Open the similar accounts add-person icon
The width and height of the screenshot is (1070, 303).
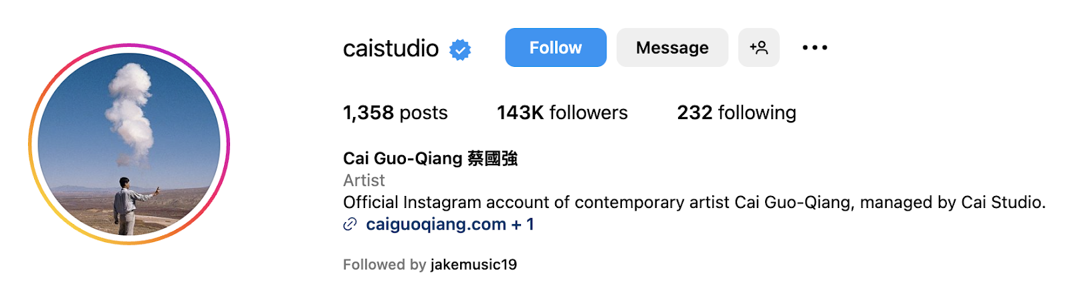tap(759, 47)
